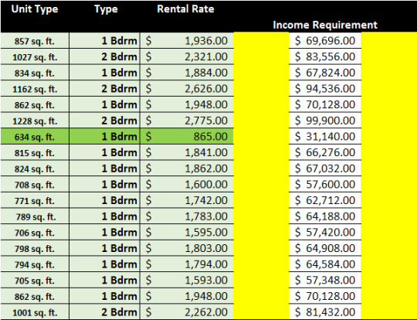This screenshot has height=320, width=417.
Task: Click rental rate 1,595.00
Action: pos(187,233)
